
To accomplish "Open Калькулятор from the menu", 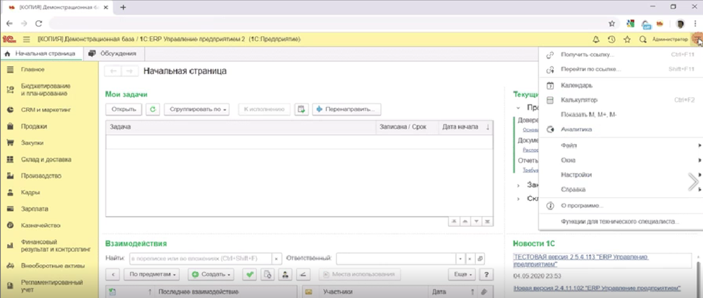I will [621, 100].
